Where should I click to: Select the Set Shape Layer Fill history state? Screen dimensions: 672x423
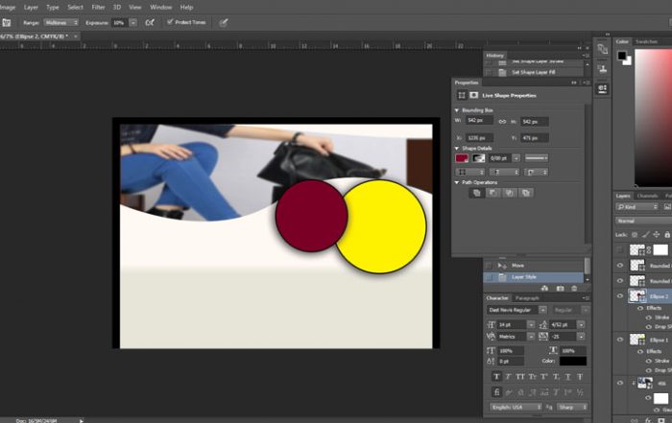(534, 72)
